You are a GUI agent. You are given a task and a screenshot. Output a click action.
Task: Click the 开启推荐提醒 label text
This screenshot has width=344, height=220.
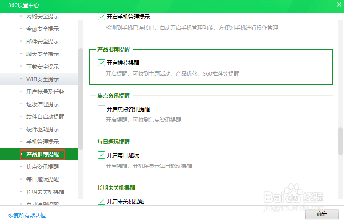(123, 63)
